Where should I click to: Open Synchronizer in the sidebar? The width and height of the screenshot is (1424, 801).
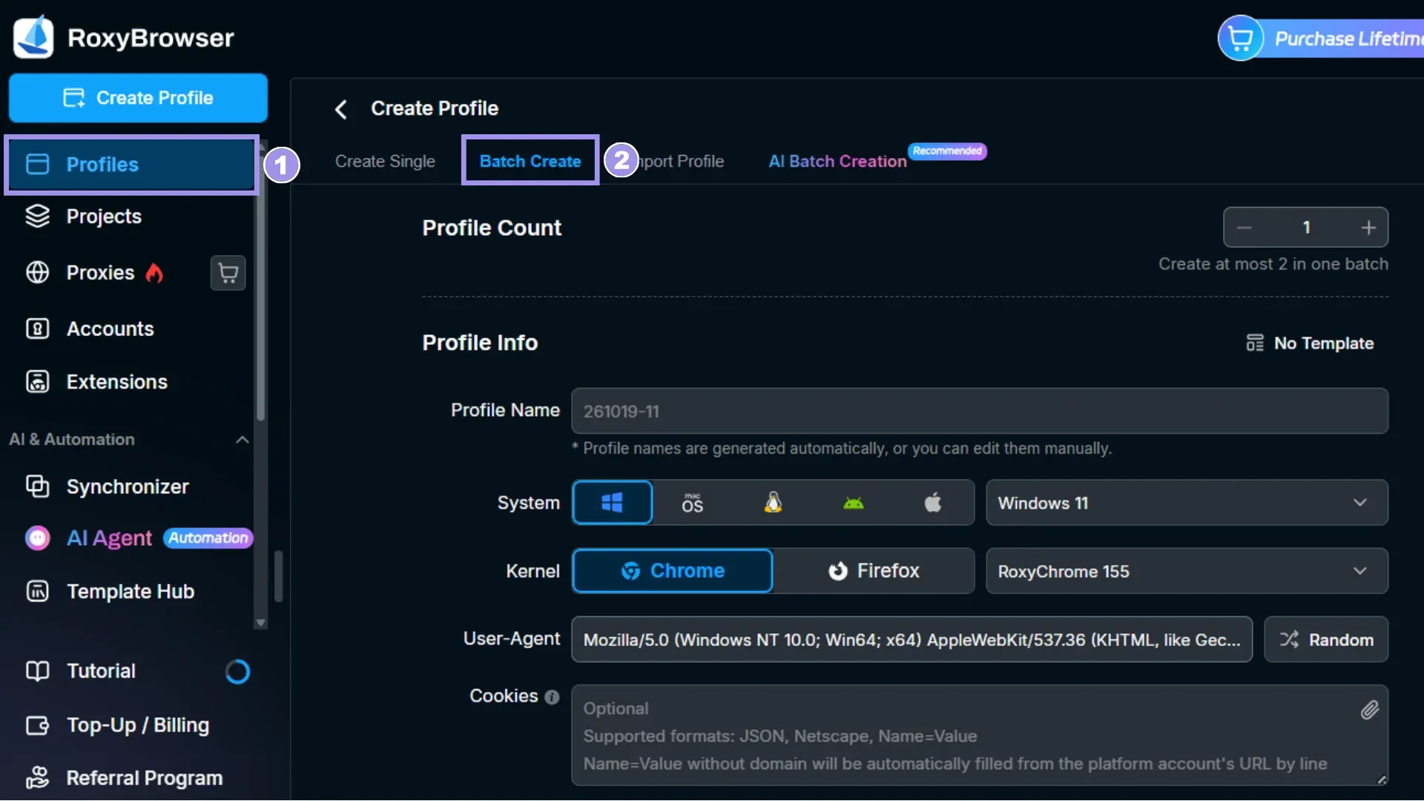click(x=128, y=487)
